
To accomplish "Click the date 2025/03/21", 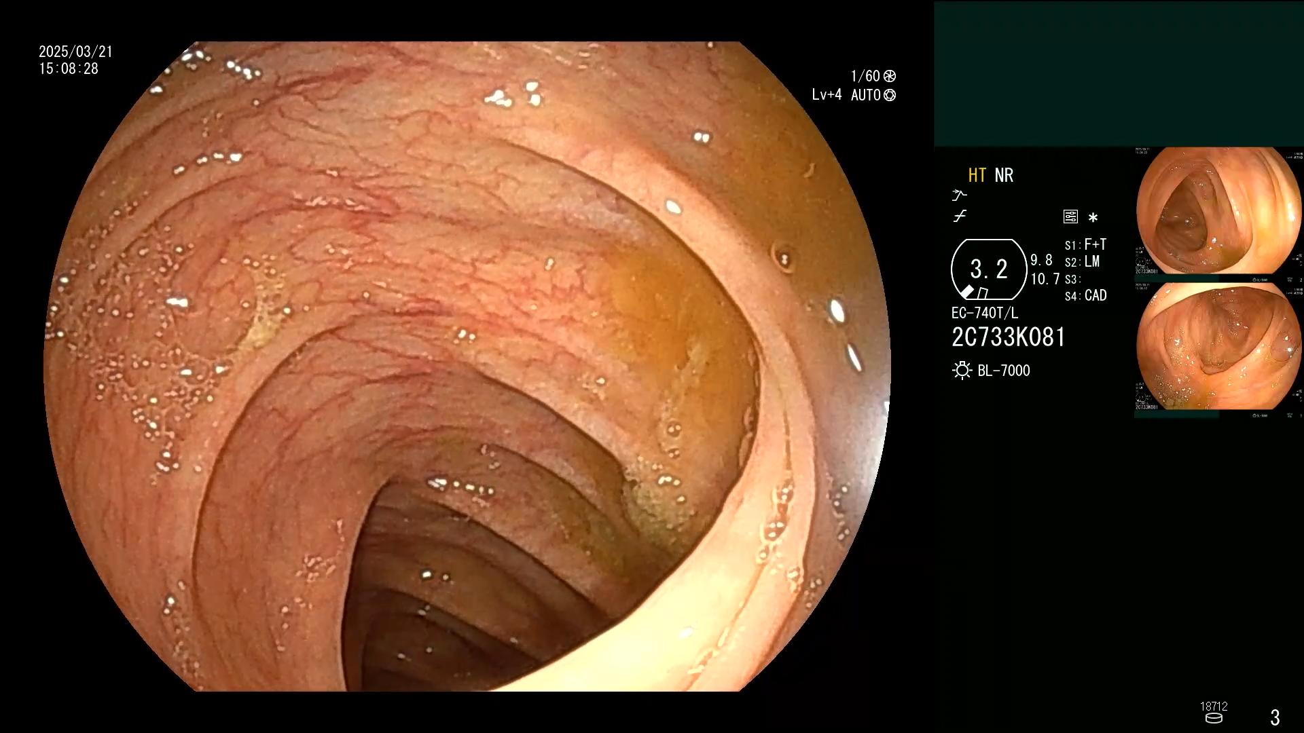I will 75,52.
